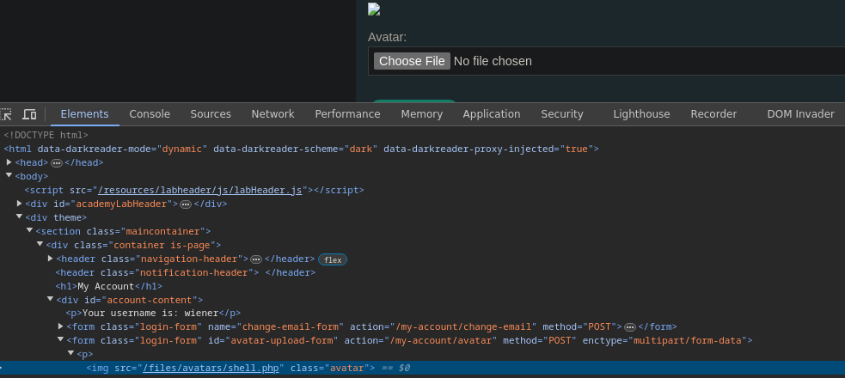
Task: Expand the head element triangle
Action: (x=9, y=162)
